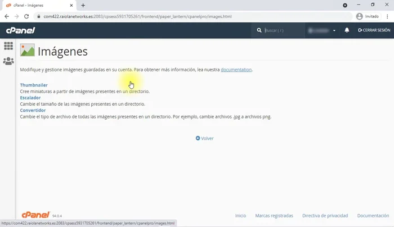Open the notifications bell icon
Image resolution: width=394 pixels, height=227 pixels.
[x=347, y=30]
